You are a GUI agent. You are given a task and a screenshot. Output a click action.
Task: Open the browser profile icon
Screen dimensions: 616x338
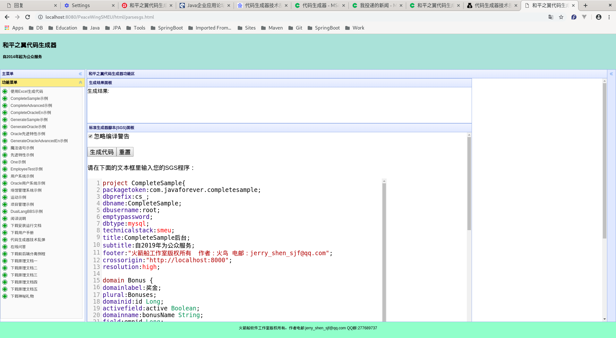point(599,17)
